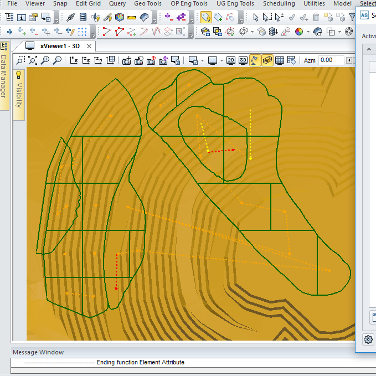Toggle the desk lamp lighting button

coord(255,60)
